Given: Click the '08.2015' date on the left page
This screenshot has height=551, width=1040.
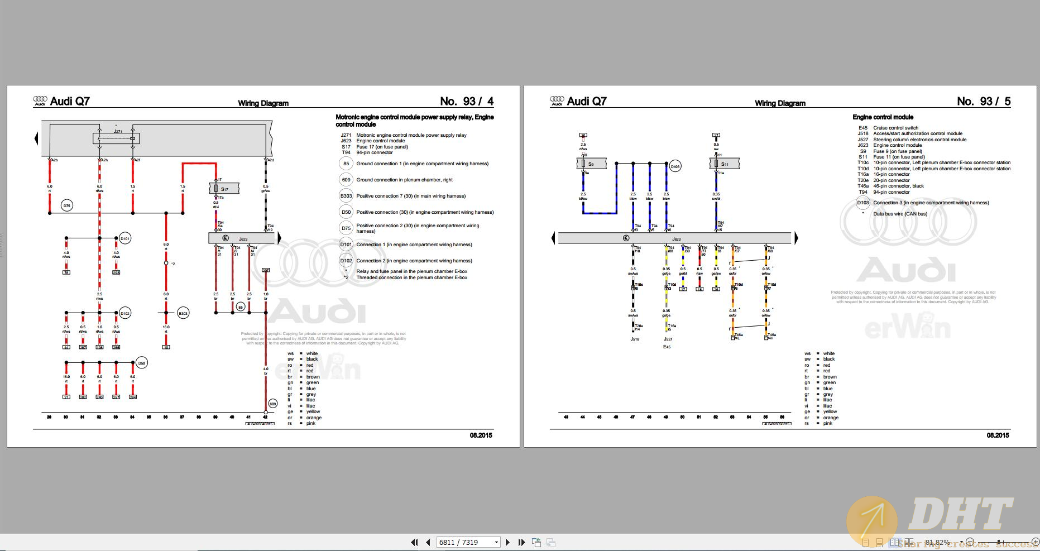Looking at the screenshot, I should coord(481,435).
